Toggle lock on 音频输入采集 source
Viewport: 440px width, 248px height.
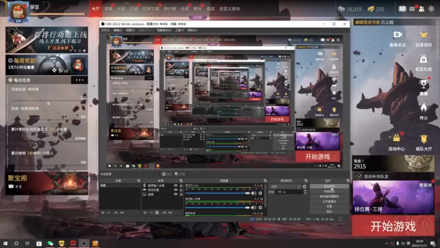(x=181, y=186)
